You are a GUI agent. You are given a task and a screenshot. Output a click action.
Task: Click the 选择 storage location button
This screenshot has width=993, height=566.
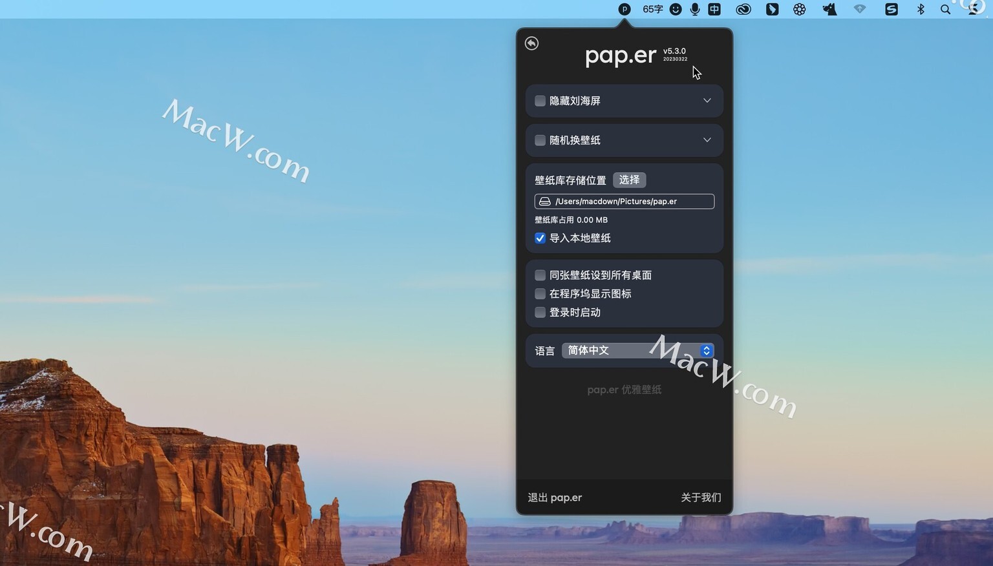tap(629, 180)
